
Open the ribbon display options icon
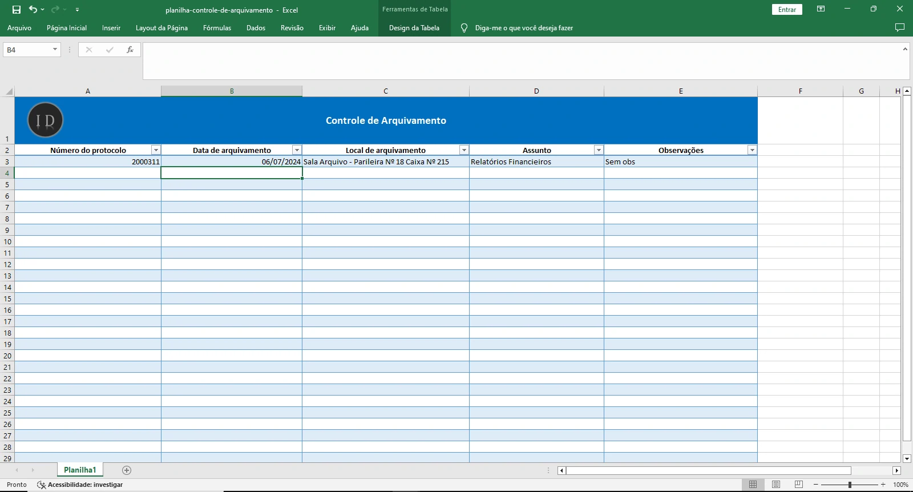coord(821,9)
